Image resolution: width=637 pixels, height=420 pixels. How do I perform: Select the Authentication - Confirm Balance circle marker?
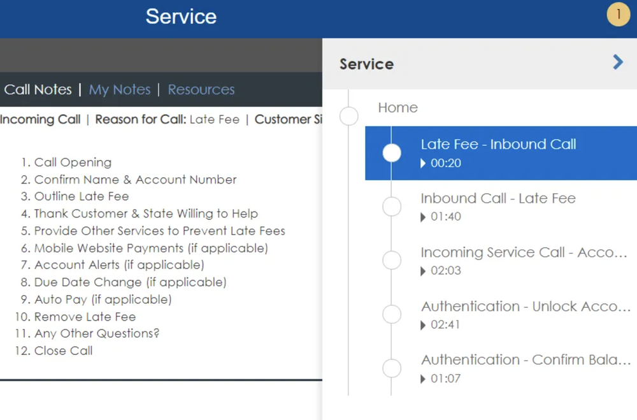click(x=392, y=368)
